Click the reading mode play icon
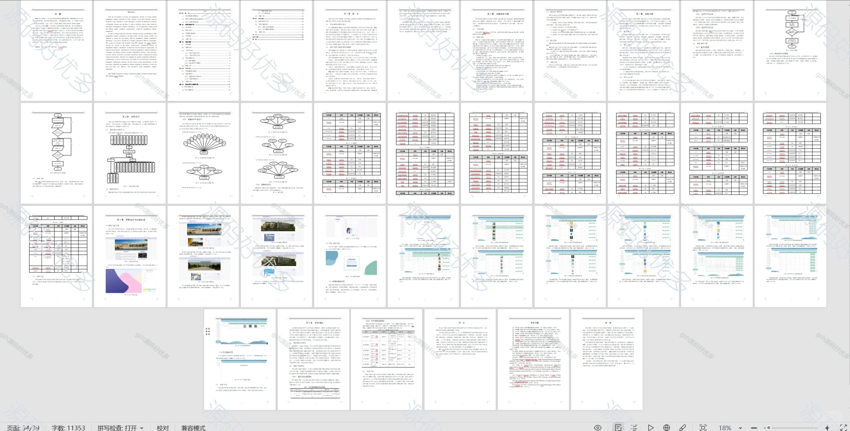The image size is (850, 431). [651, 427]
